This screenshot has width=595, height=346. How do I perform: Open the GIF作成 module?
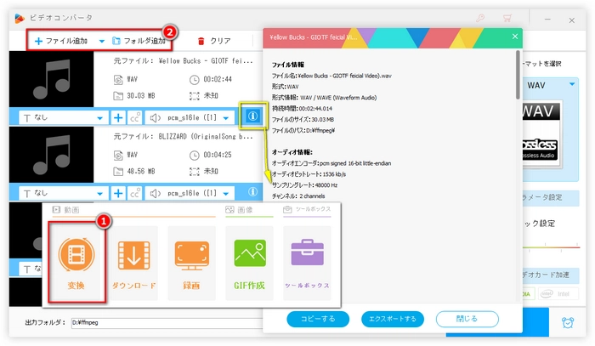point(249,263)
